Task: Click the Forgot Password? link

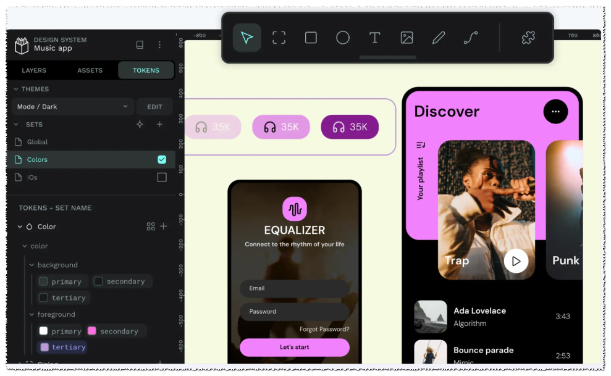Action: (324, 329)
